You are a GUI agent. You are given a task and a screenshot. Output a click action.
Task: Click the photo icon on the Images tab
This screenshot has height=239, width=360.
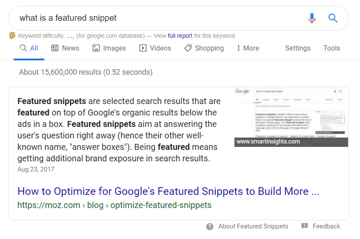(96, 48)
